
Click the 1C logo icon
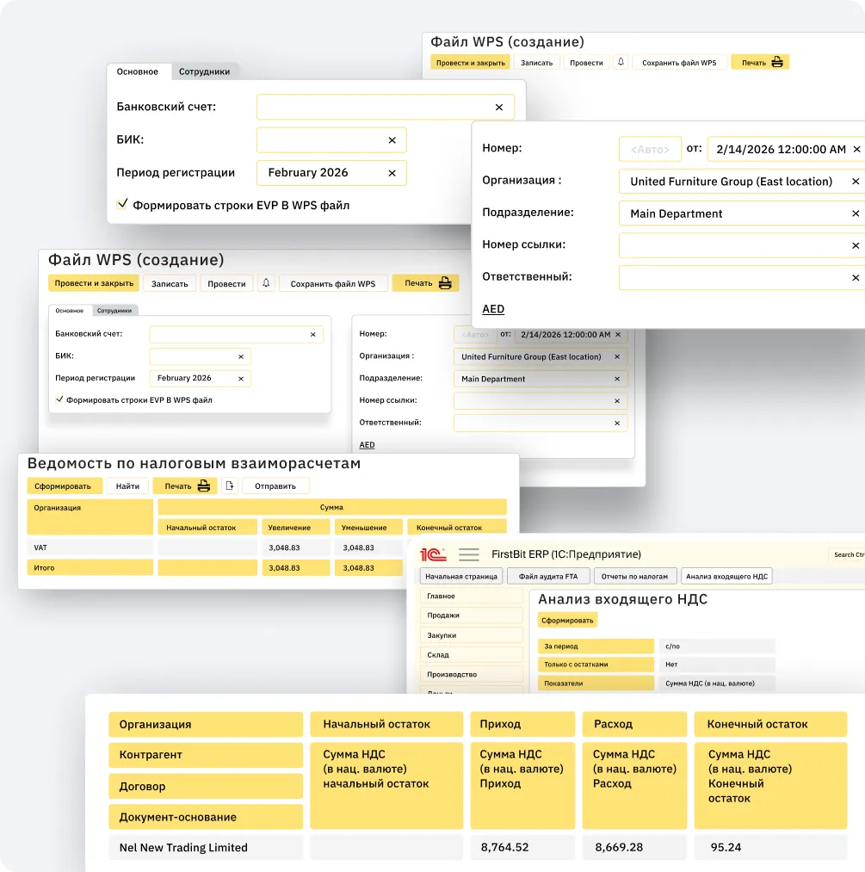tap(432, 554)
